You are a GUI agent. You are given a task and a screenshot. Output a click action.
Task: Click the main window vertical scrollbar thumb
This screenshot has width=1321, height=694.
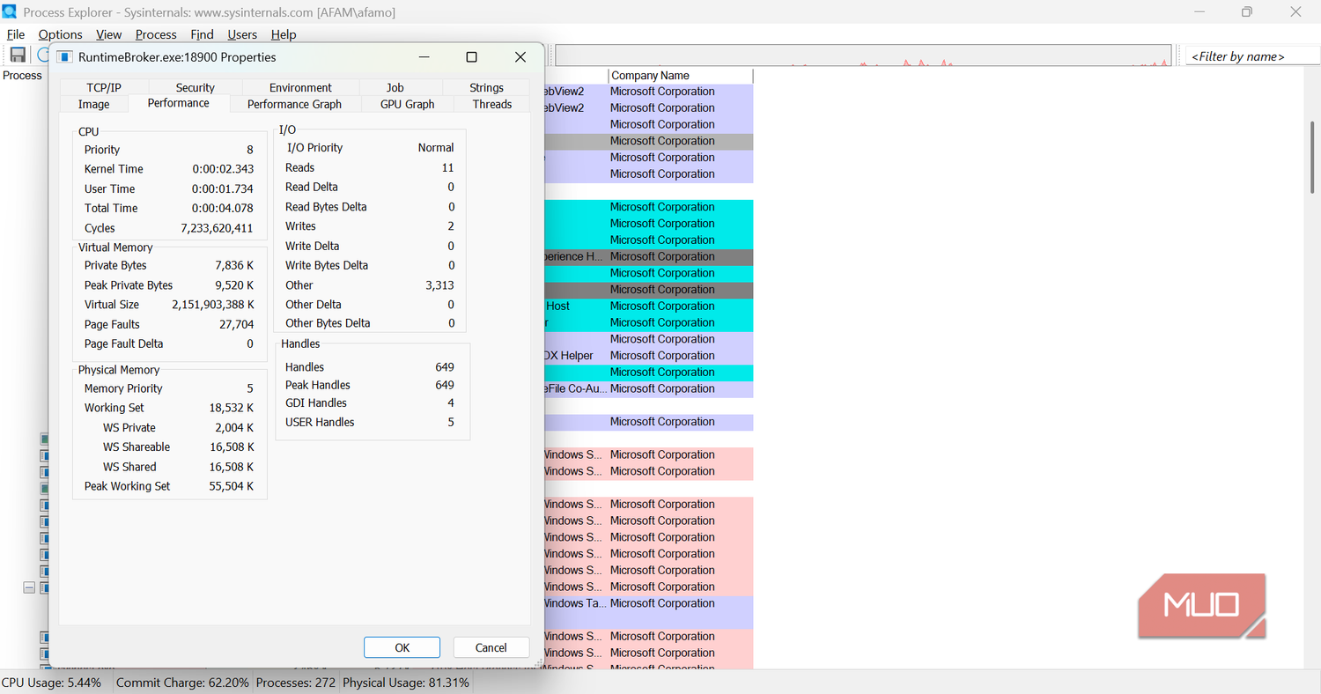[x=1312, y=156]
